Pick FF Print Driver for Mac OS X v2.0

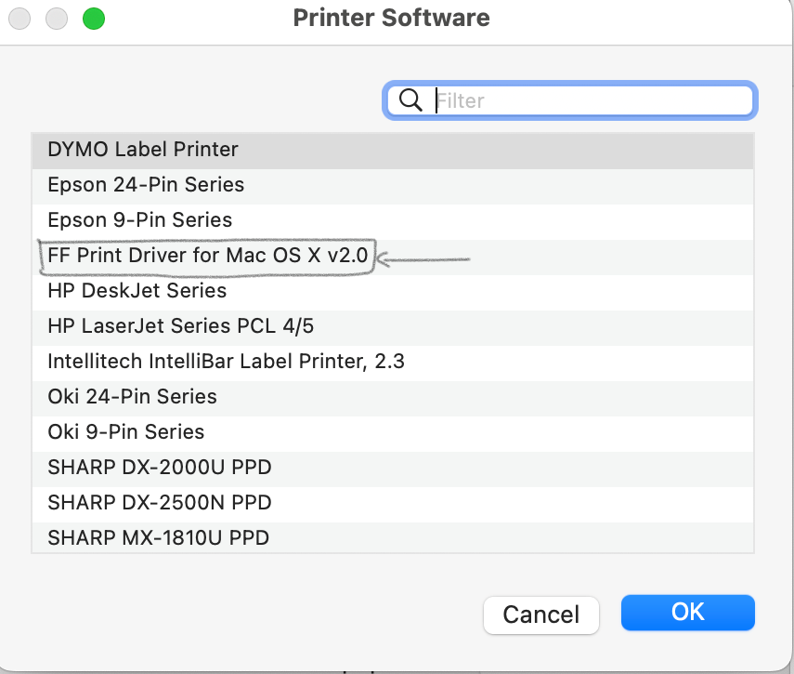[207, 256]
